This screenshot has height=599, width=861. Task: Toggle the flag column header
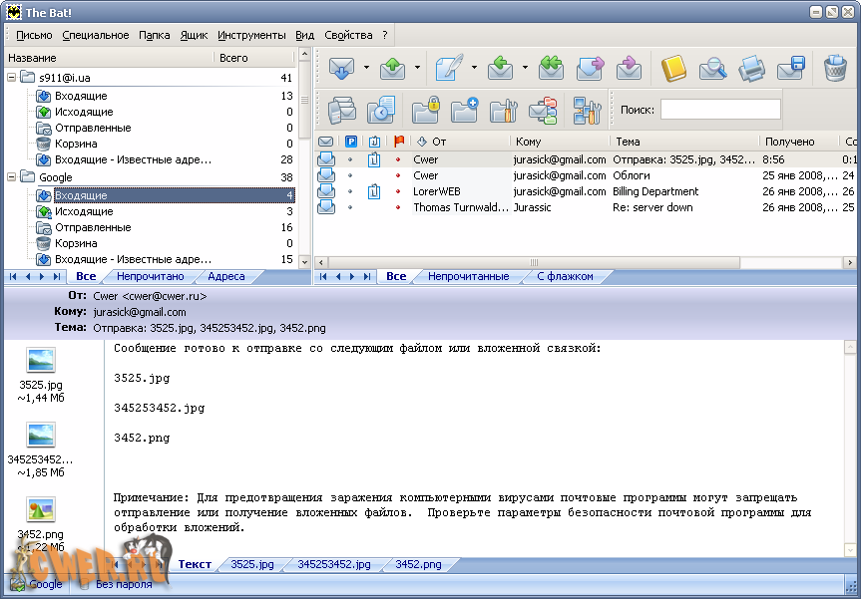click(400, 142)
